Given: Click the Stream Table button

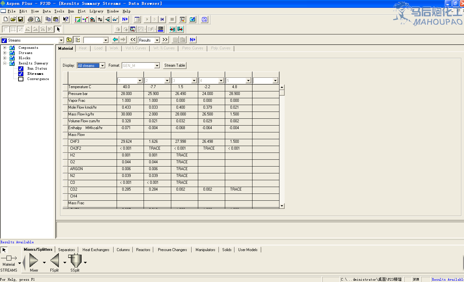Looking at the screenshot, I should pyautogui.click(x=174, y=65).
